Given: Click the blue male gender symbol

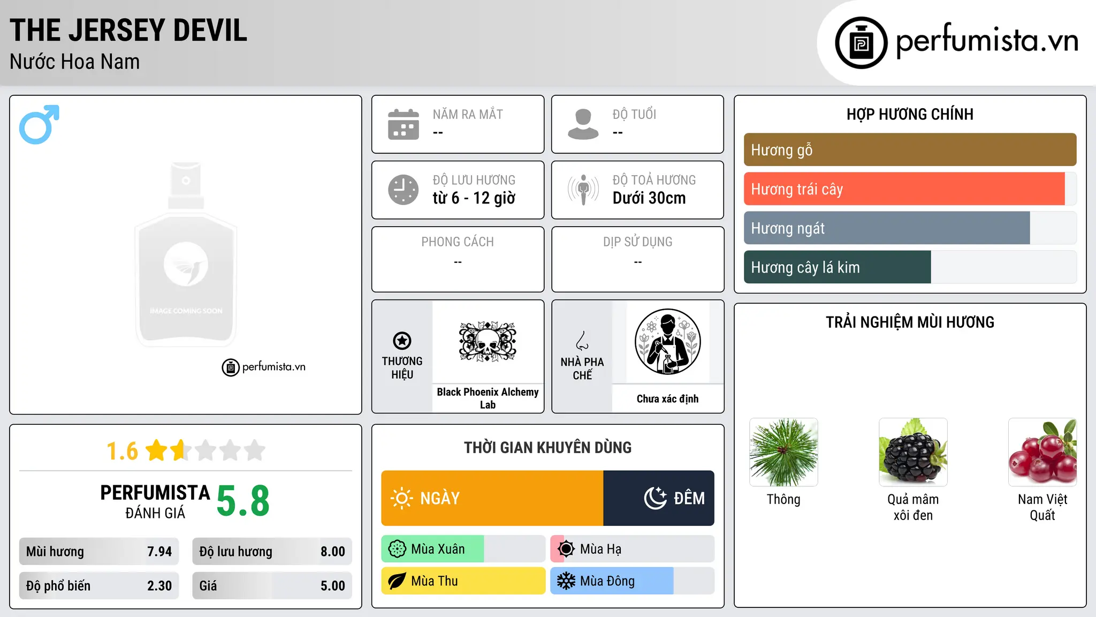Looking at the screenshot, I should [x=39, y=124].
